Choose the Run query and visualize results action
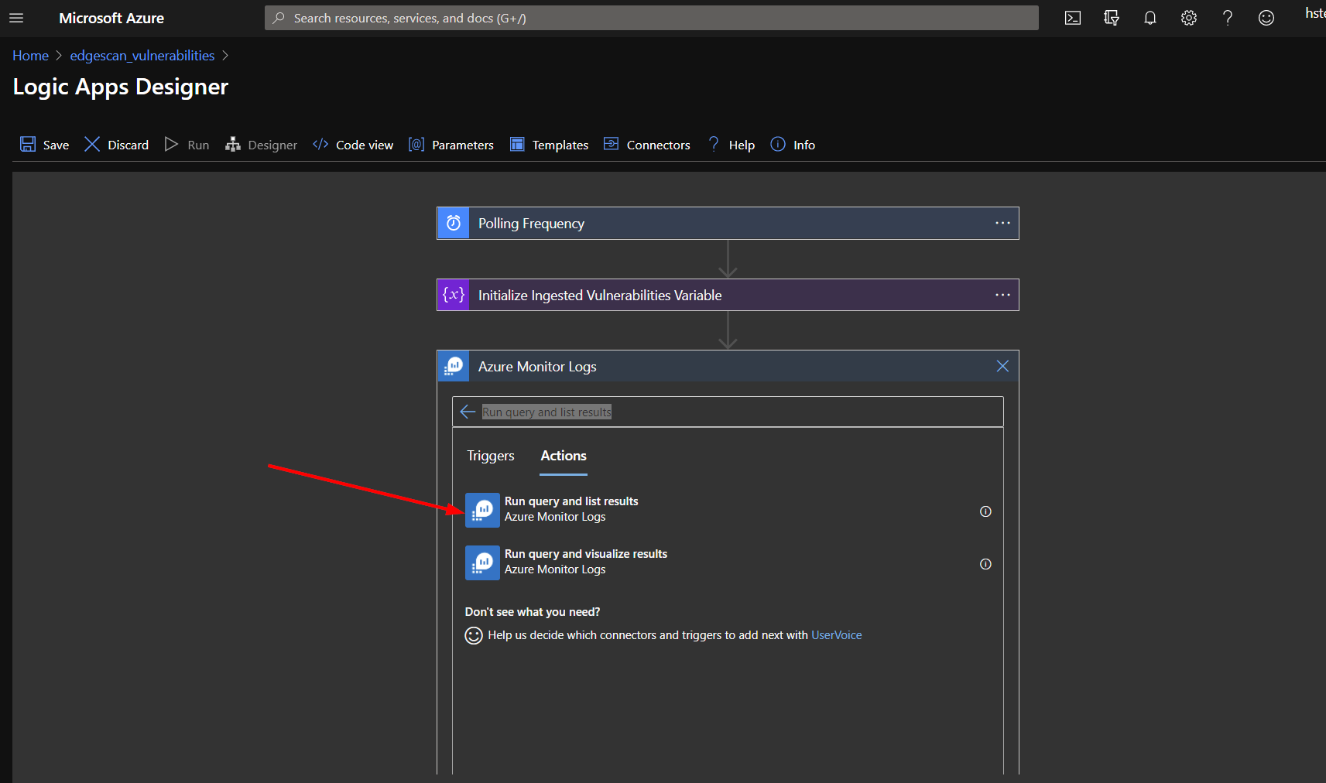The image size is (1326, 783). (728, 562)
